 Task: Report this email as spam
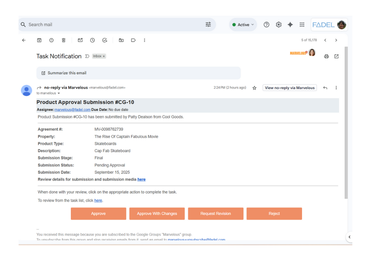52,40
